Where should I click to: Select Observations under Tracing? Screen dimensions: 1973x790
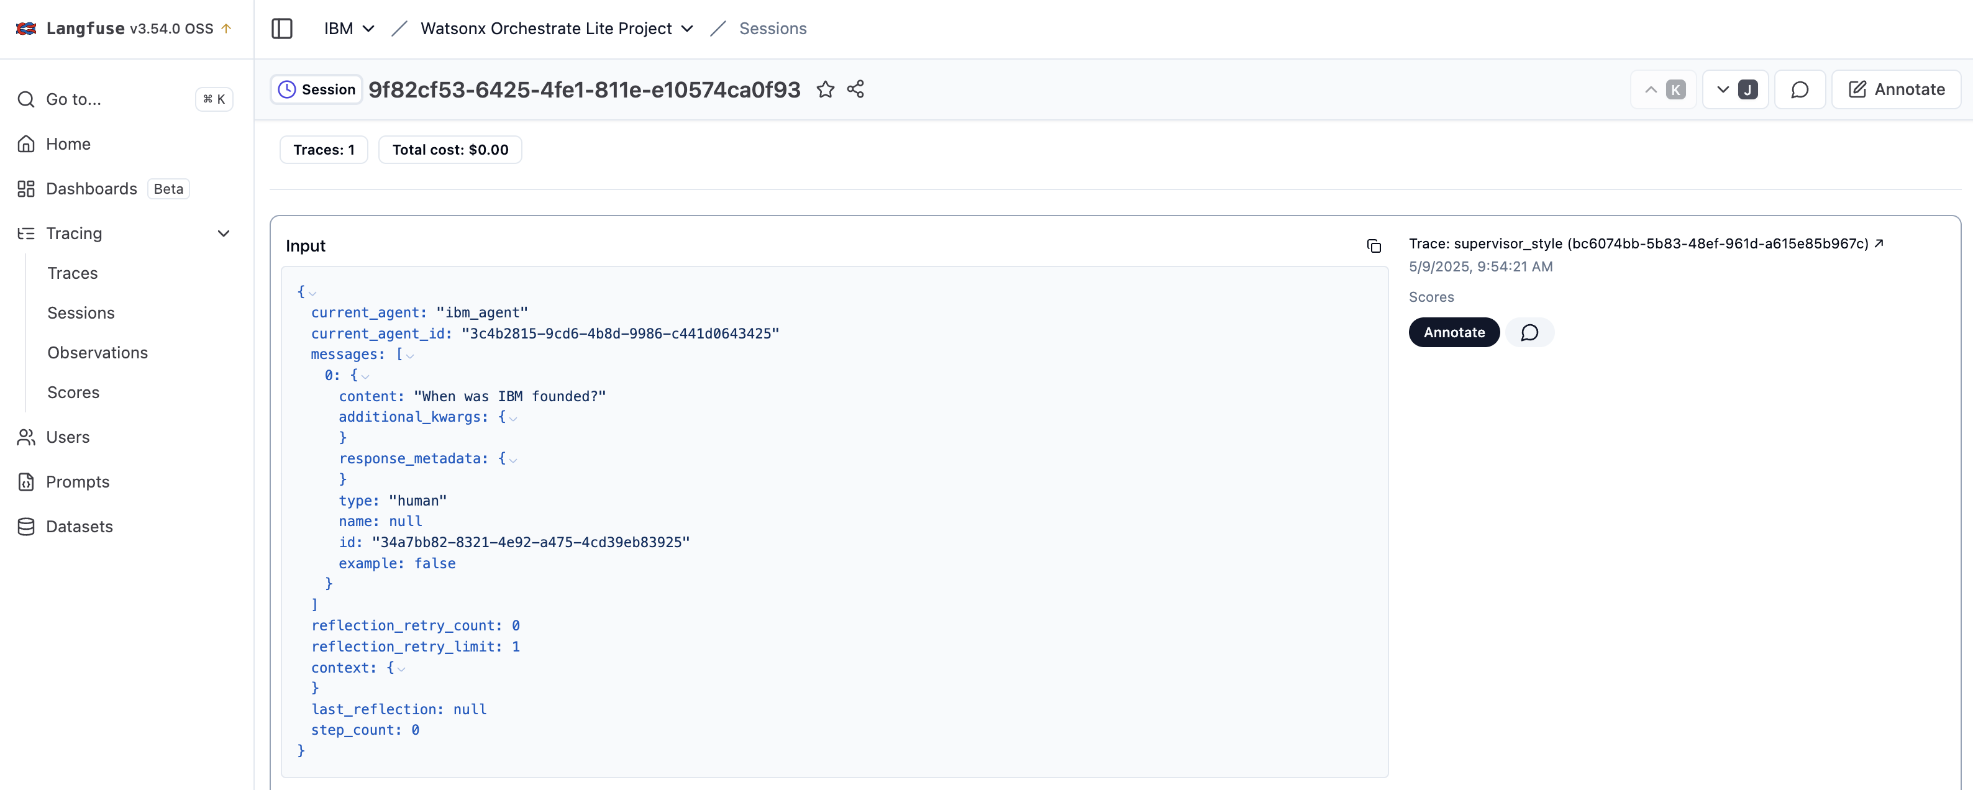[x=98, y=353]
